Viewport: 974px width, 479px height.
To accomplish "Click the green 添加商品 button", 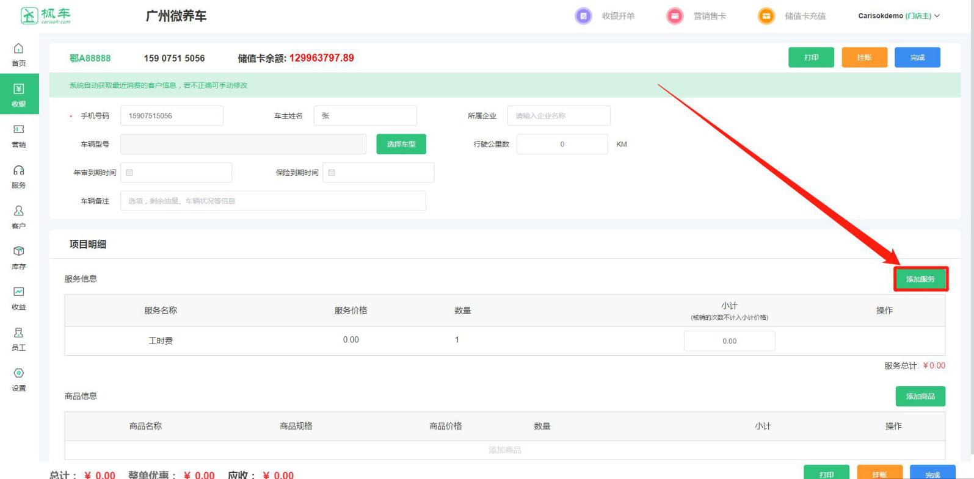I will [x=920, y=396].
